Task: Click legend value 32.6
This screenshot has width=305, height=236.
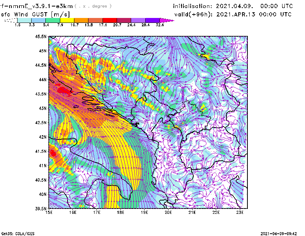Action: (160, 25)
